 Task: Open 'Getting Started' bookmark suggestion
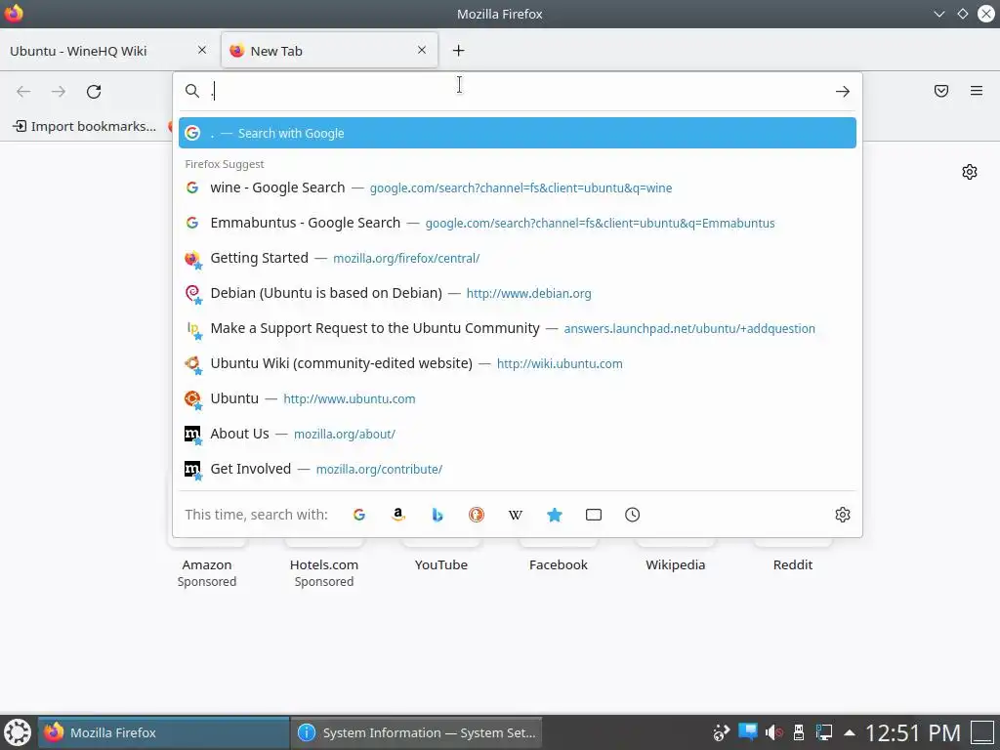click(518, 258)
